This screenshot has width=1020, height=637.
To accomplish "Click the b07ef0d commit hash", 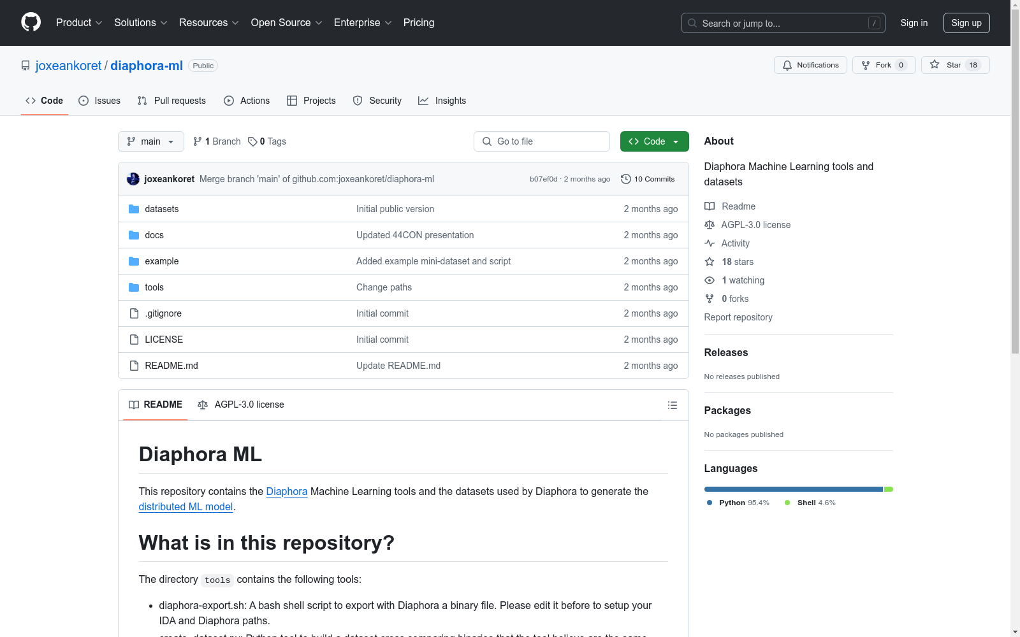I will [x=544, y=179].
